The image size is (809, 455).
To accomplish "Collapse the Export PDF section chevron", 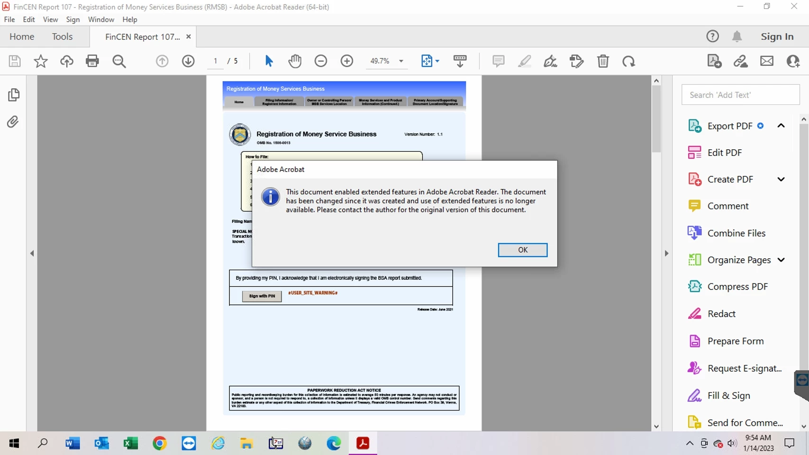I will point(781,126).
